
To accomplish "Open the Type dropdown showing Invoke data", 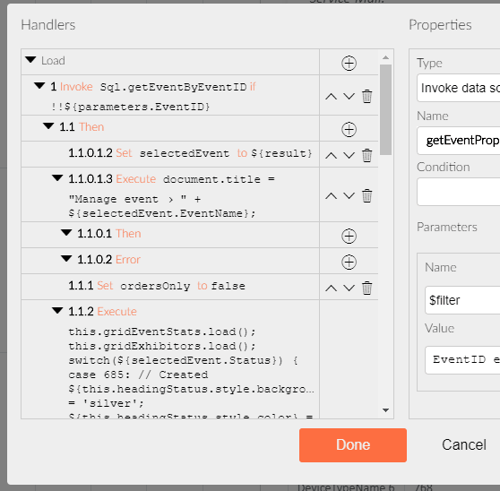I will (x=459, y=88).
